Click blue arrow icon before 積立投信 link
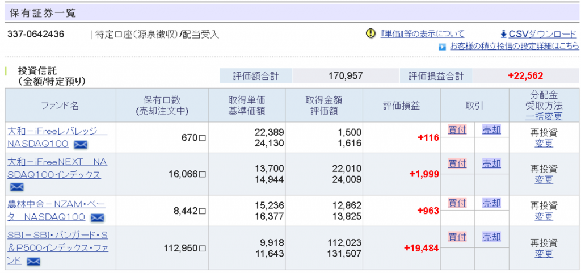 442,47
